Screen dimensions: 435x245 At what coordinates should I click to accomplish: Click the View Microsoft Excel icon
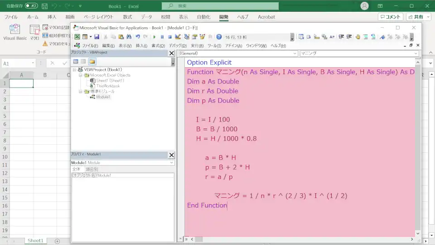point(77,37)
